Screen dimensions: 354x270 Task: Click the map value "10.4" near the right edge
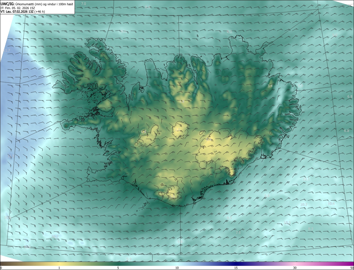[331, 204]
